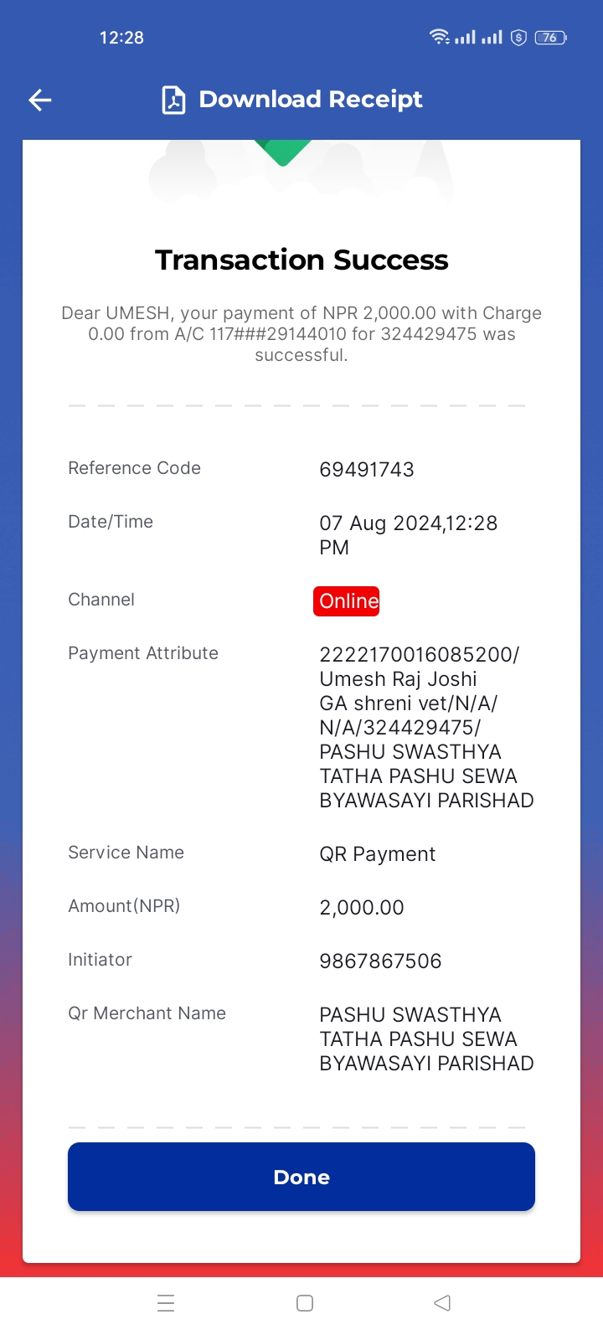Tap the Done button
Viewport: 603px width, 1340px height.
[x=301, y=1177]
